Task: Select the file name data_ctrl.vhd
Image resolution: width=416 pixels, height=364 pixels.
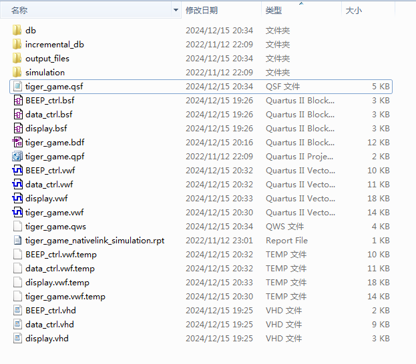Action: tap(49, 324)
